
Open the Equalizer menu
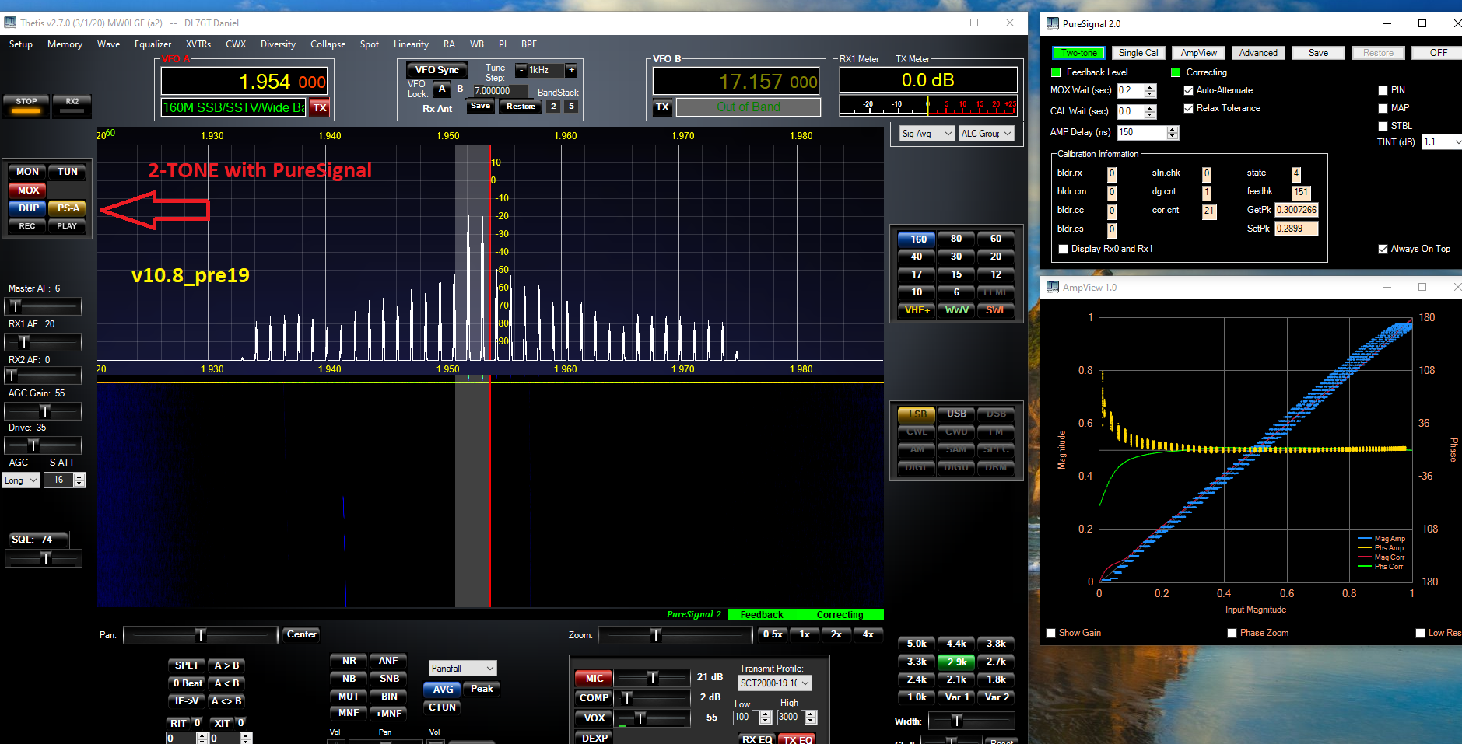(x=153, y=44)
